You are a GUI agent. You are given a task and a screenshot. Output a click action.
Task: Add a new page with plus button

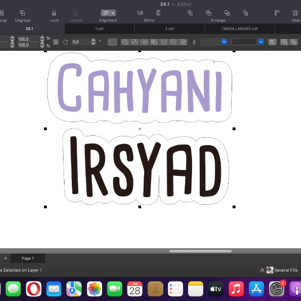tap(5, 258)
